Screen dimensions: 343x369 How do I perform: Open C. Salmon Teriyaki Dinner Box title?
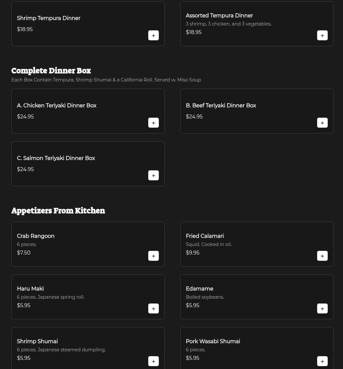(56, 158)
